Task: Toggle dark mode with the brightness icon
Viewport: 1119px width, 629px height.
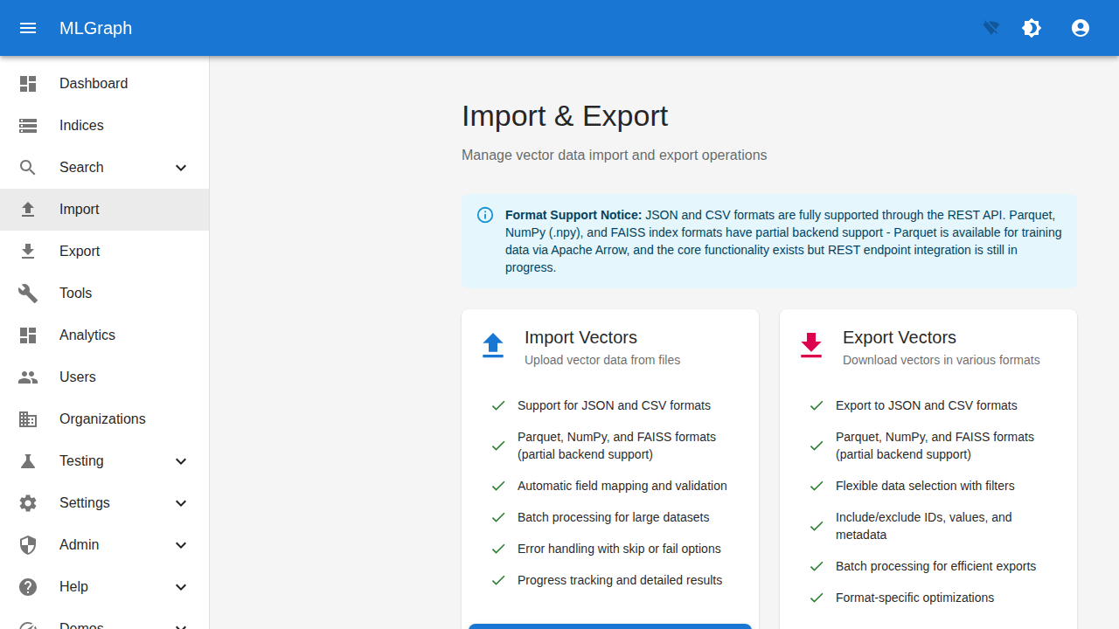Action: (1032, 28)
